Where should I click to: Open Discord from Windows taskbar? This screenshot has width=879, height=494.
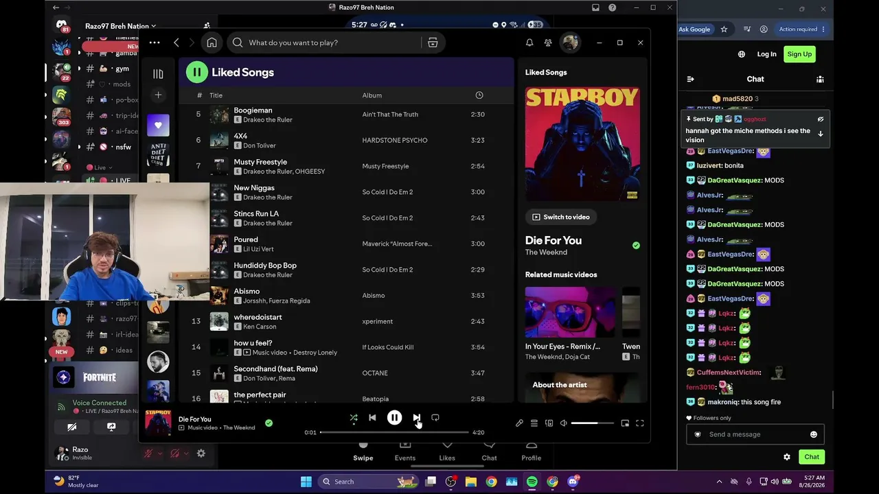tap(573, 482)
